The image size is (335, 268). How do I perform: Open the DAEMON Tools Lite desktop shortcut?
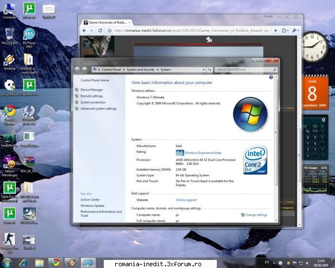[29, 115]
